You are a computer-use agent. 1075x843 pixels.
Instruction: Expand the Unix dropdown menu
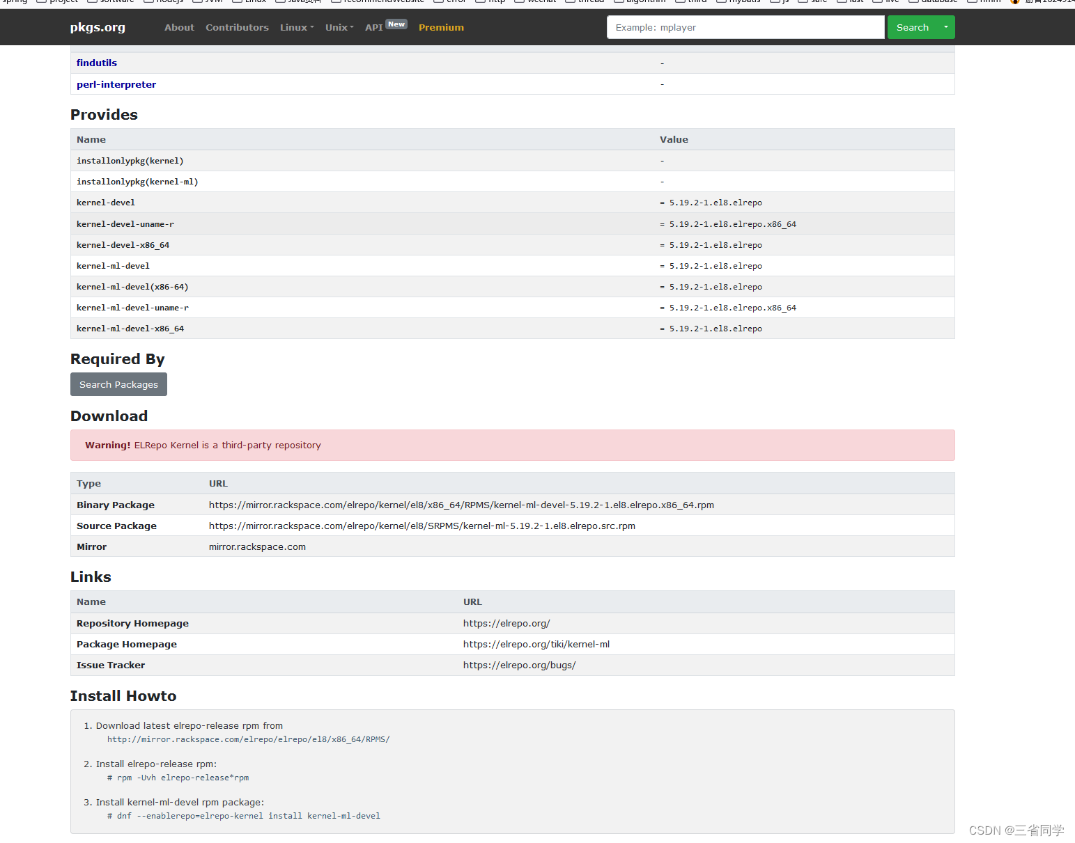point(339,27)
